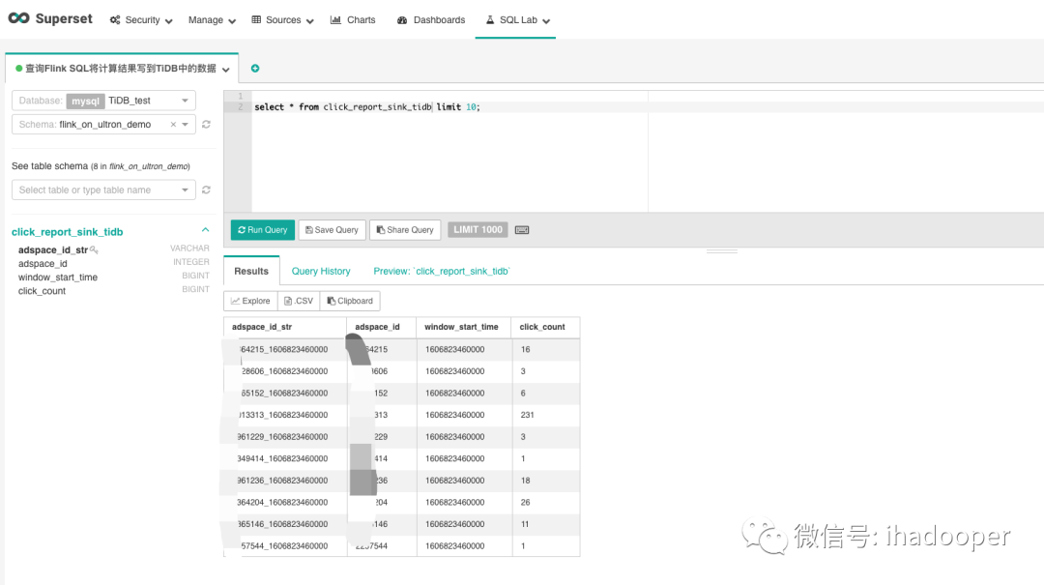The width and height of the screenshot is (1044, 585).
Task: Open Preview click_report_sink_tidb tab
Action: (x=442, y=271)
